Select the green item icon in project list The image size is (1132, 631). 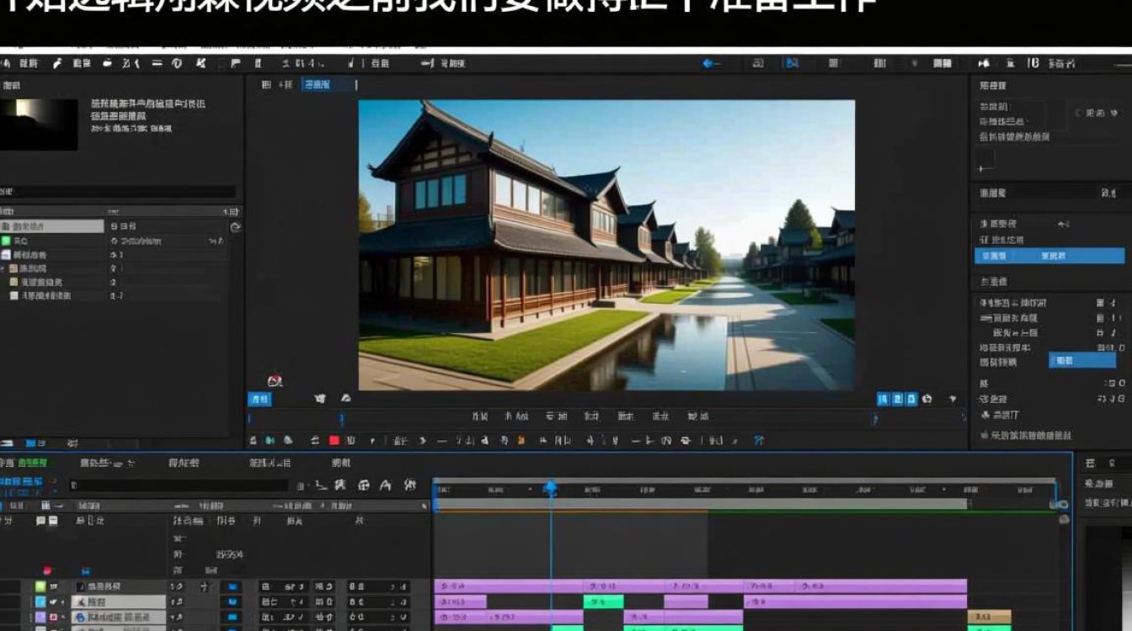tap(7, 241)
